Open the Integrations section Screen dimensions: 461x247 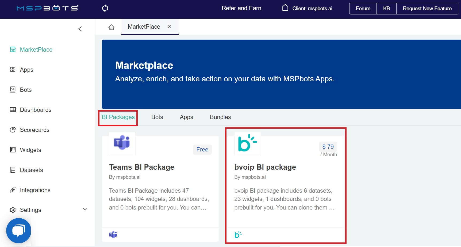pyautogui.click(x=35, y=190)
